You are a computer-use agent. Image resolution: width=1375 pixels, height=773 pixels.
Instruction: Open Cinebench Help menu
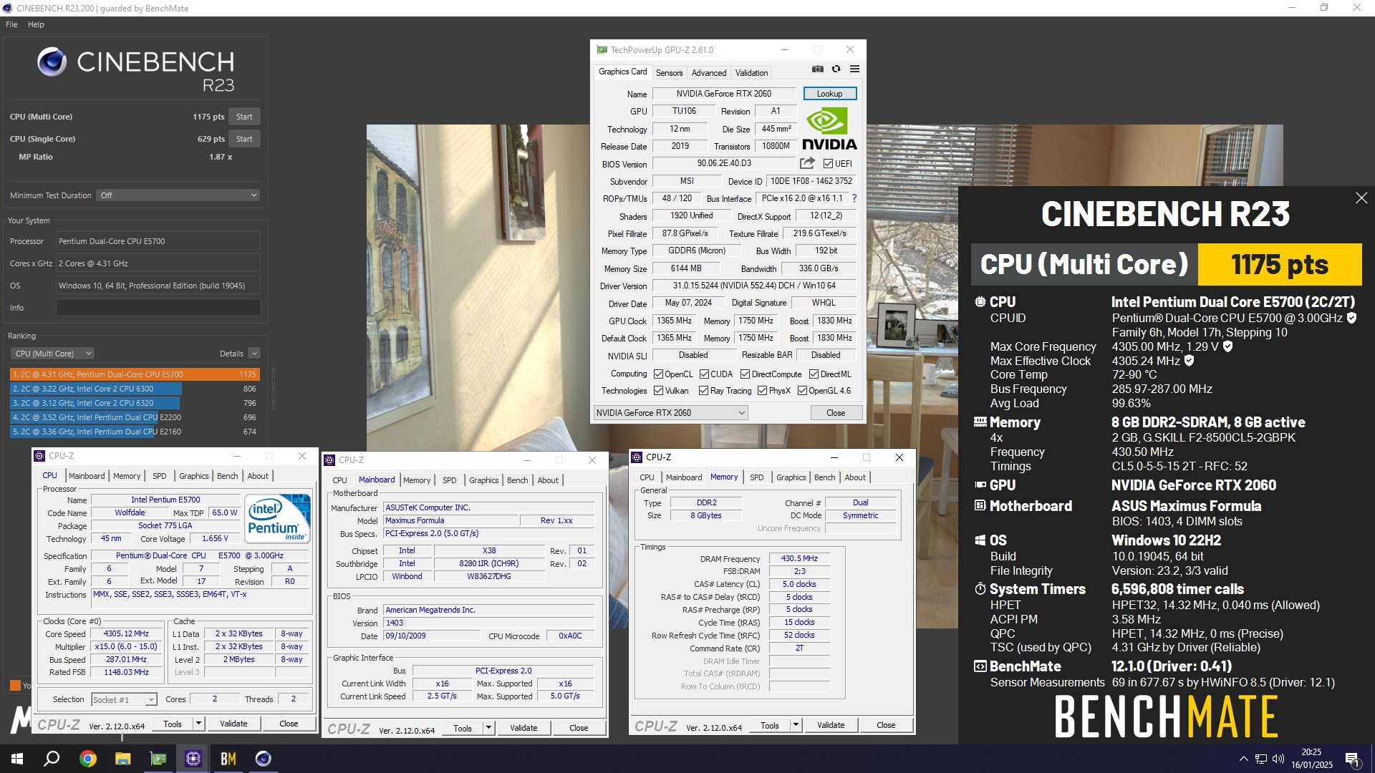36,24
